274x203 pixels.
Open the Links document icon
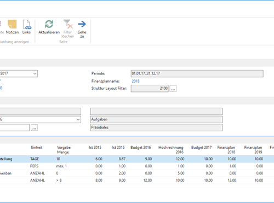pyautogui.click(x=26, y=25)
